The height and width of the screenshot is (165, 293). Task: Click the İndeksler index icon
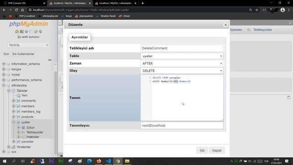[x=23, y=137]
